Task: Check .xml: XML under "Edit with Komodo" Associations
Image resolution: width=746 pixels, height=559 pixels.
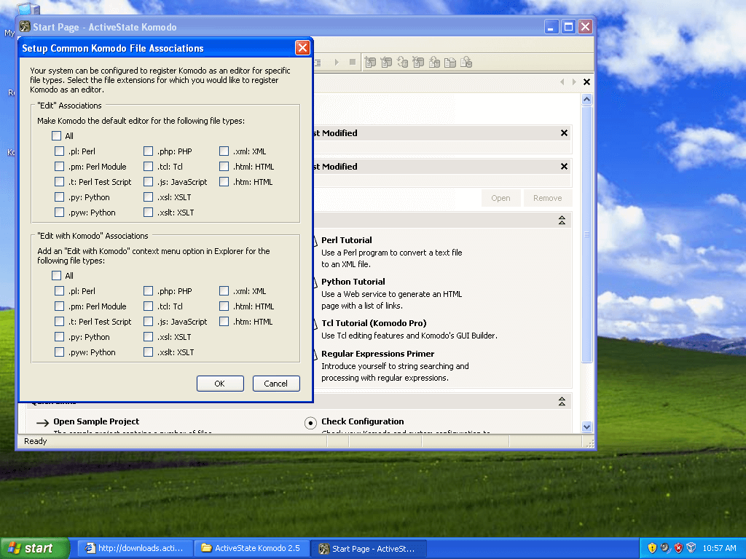Action: [x=224, y=291]
